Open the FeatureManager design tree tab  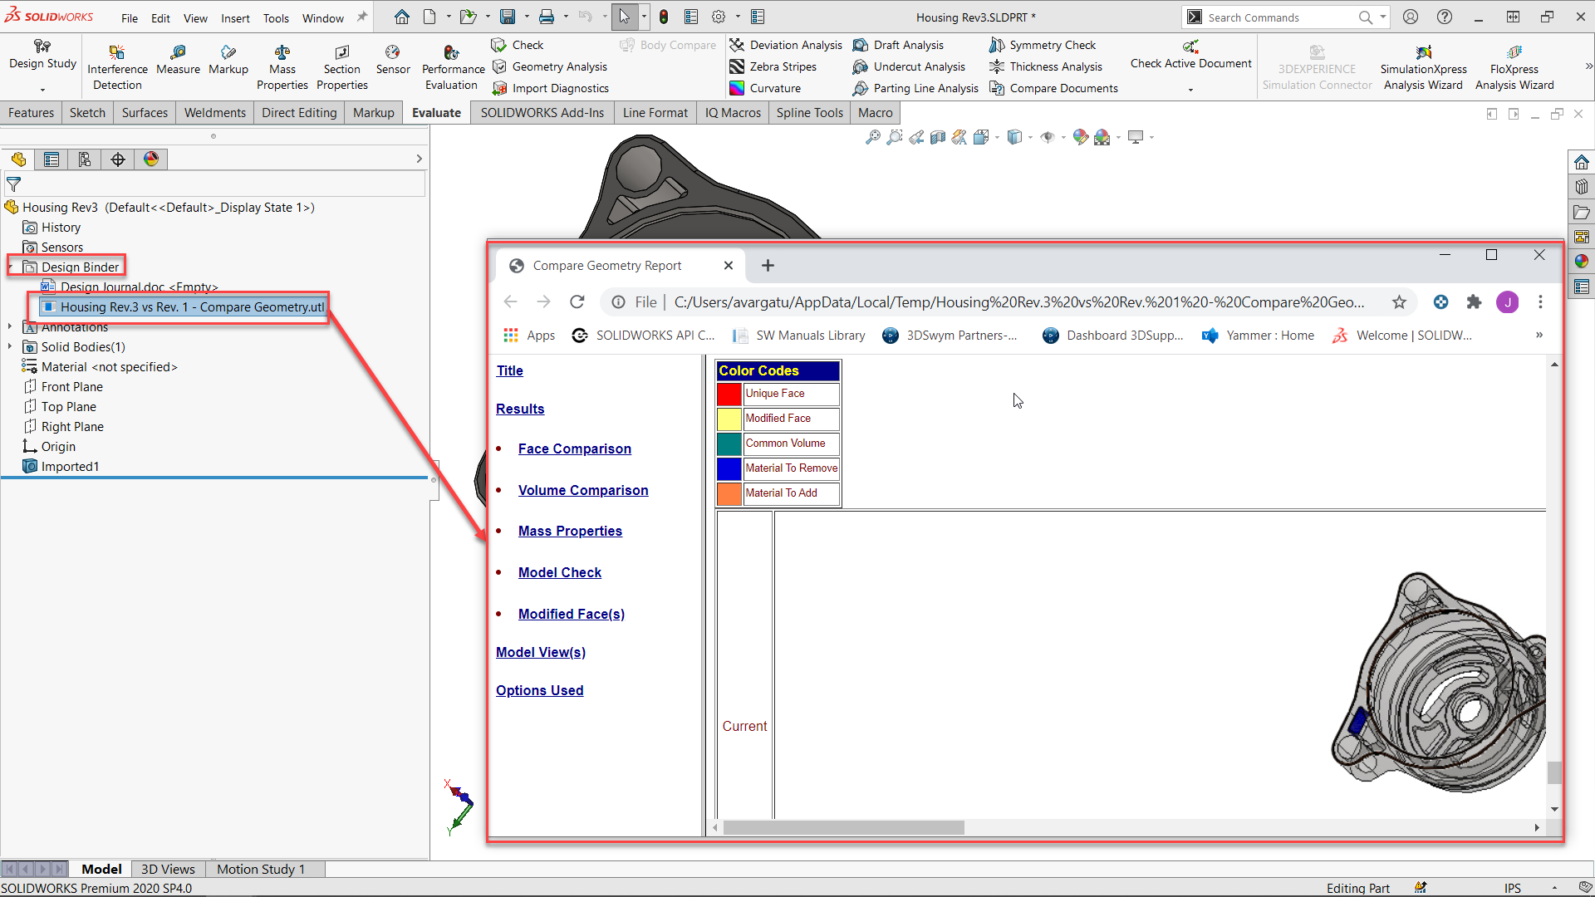(x=18, y=159)
